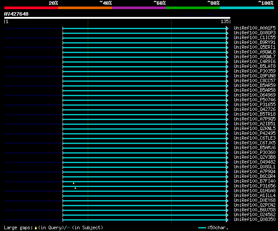This screenshot has width=278, height=231.
Task: Click the UniRef100_B9RY91 label
Action: point(255,43)
